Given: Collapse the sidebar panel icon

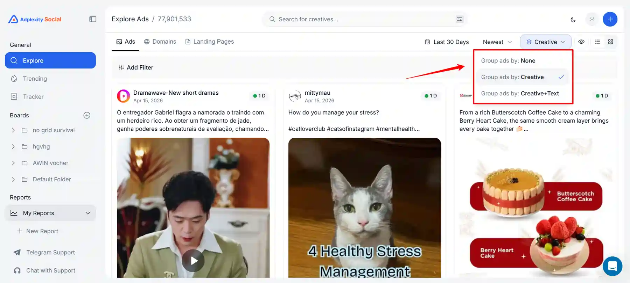Looking at the screenshot, I should [93, 19].
